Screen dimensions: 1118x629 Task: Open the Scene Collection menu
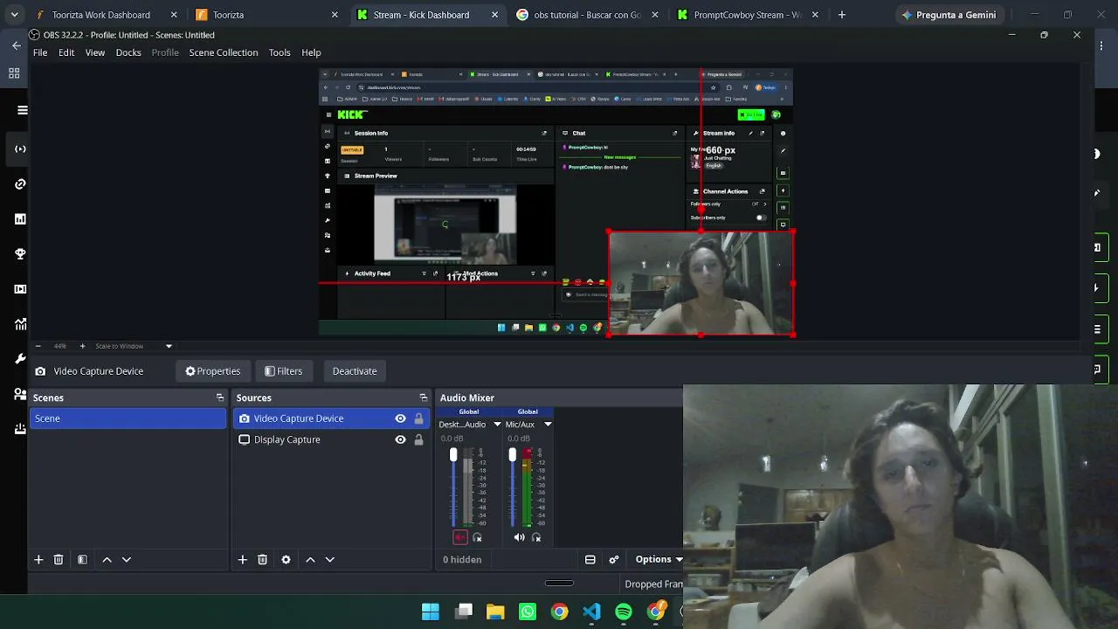[224, 52]
